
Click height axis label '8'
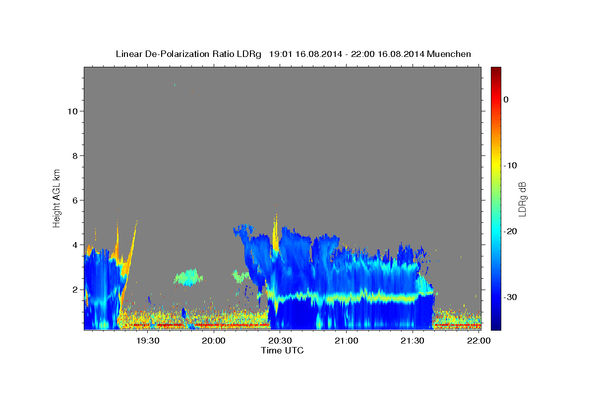(x=75, y=156)
